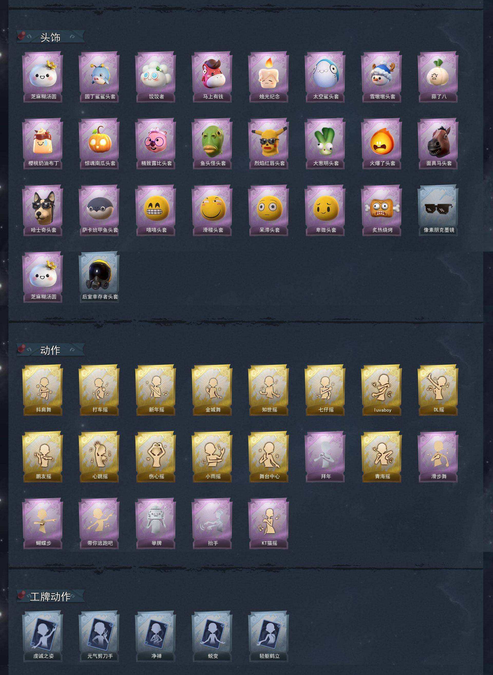Viewport: 493px width, 675px height.
Task: Choose the 像素朋克墨镜 pixel sunglasses
Action: (438, 210)
